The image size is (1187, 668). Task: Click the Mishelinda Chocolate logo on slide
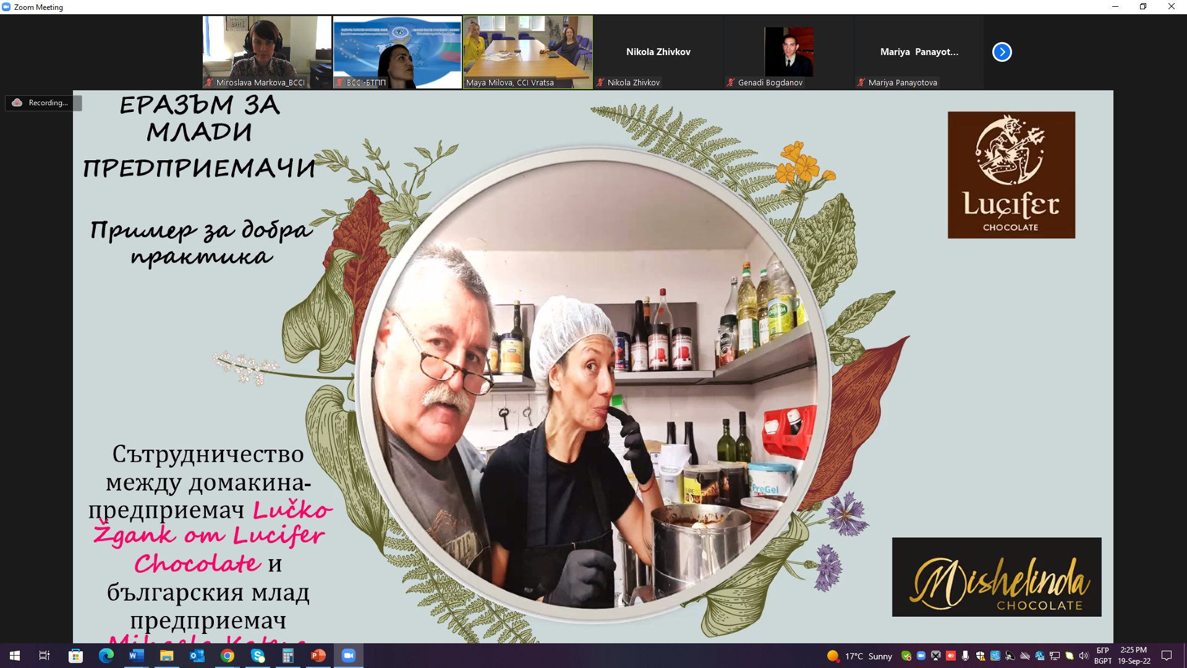pyautogui.click(x=997, y=577)
